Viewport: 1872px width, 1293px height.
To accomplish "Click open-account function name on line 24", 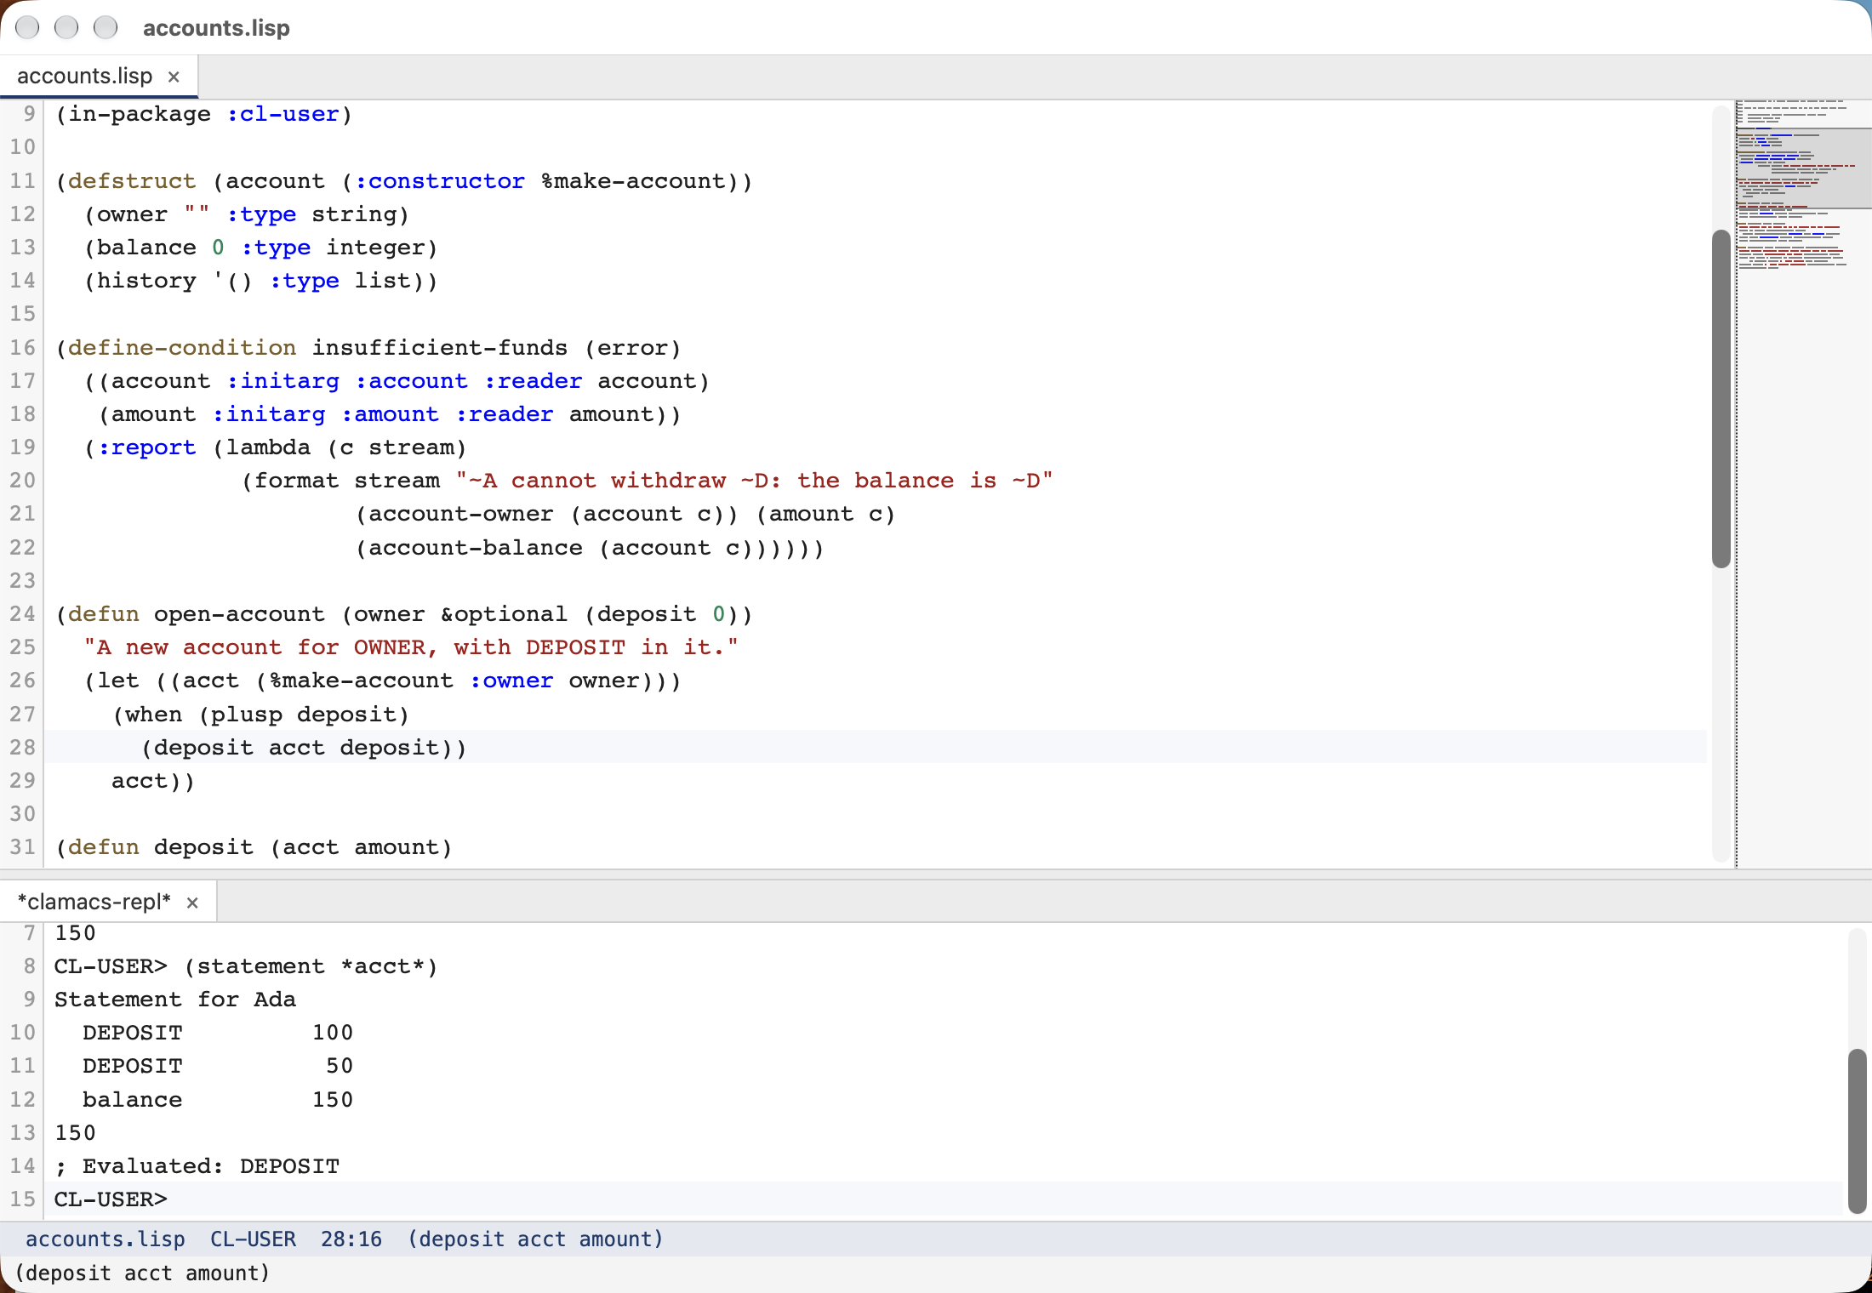I will point(239,614).
